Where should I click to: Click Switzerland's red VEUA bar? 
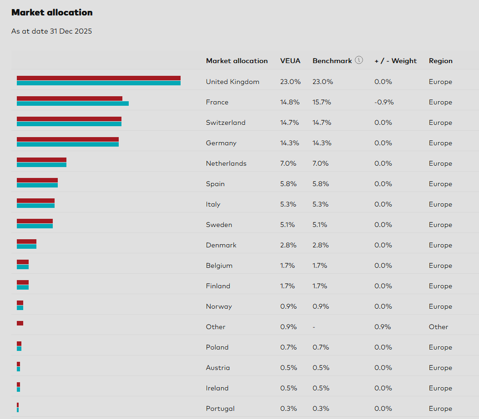[69, 119]
